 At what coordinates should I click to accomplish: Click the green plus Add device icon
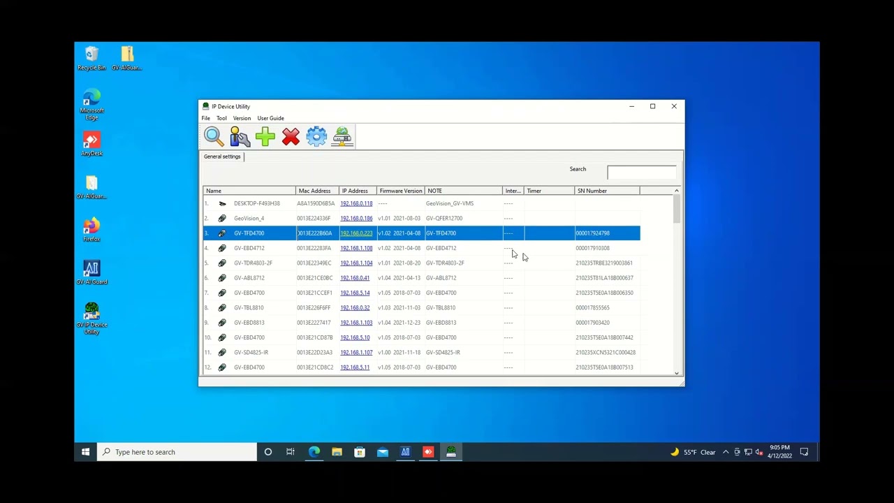pyautogui.click(x=265, y=136)
